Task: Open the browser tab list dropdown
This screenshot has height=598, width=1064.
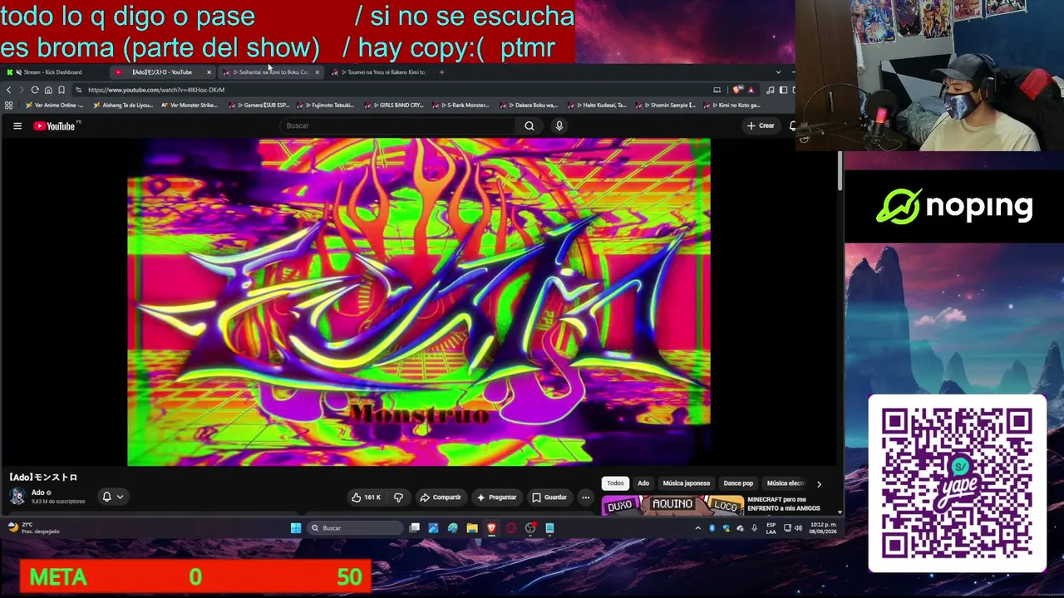Action: pyautogui.click(x=778, y=72)
